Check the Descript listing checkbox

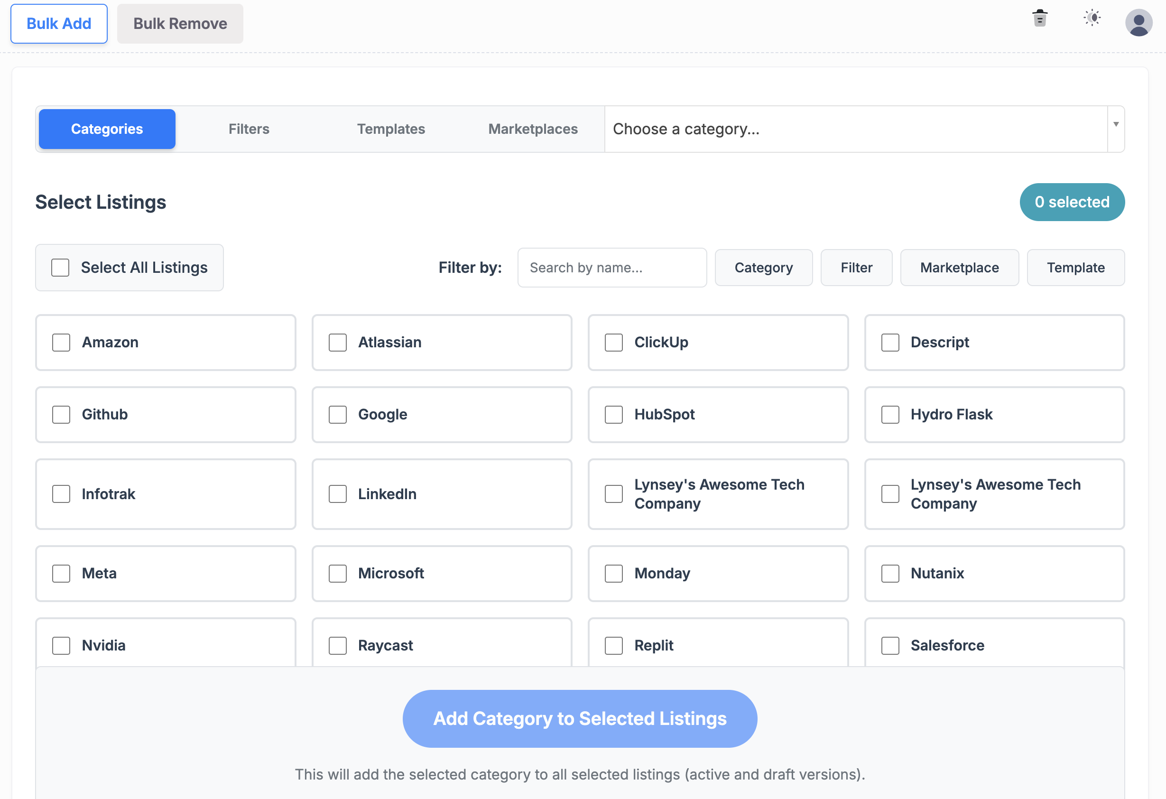point(890,342)
